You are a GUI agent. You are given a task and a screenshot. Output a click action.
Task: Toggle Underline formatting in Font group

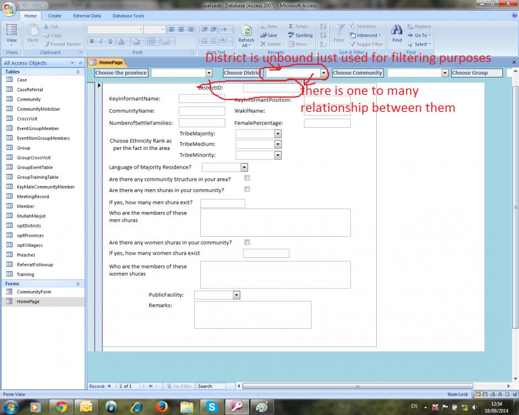(110, 41)
